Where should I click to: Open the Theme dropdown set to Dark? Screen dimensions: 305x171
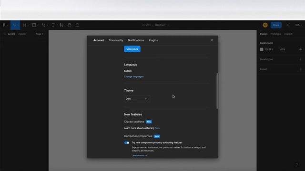click(x=137, y=99)
